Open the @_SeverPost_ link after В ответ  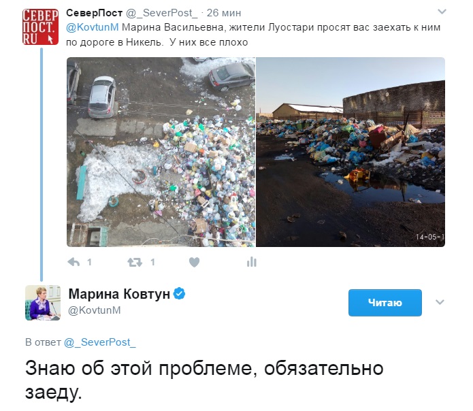[x=100, y=342]
